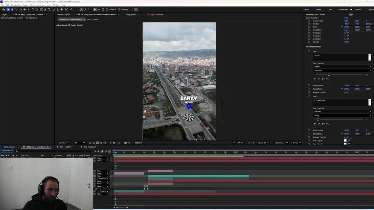This screenshot has height=210, width=374.
Task: Click the Opacity 100% value
Action: (x=347, y=42)
